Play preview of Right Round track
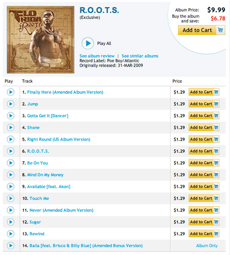This screenshot has height=255, width=230. pos(11,139)
